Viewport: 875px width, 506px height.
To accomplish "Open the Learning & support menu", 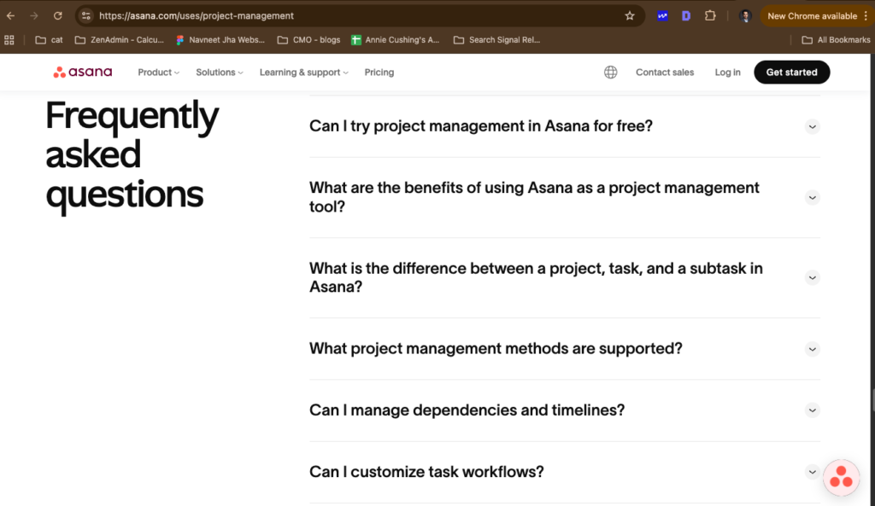I will (x=303, y=73).
